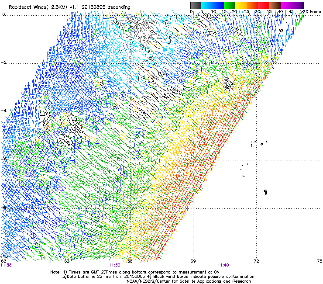Click the 'NOAA/NESDIS/Center for Satellite Applications' credit line
Viewport: 323px width, 284px height.
[x=189, y=281]
